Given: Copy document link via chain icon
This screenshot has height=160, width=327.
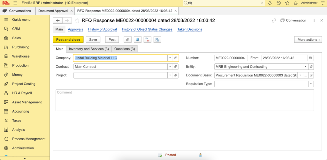Looking at the screenshot, I should (274, 20).
